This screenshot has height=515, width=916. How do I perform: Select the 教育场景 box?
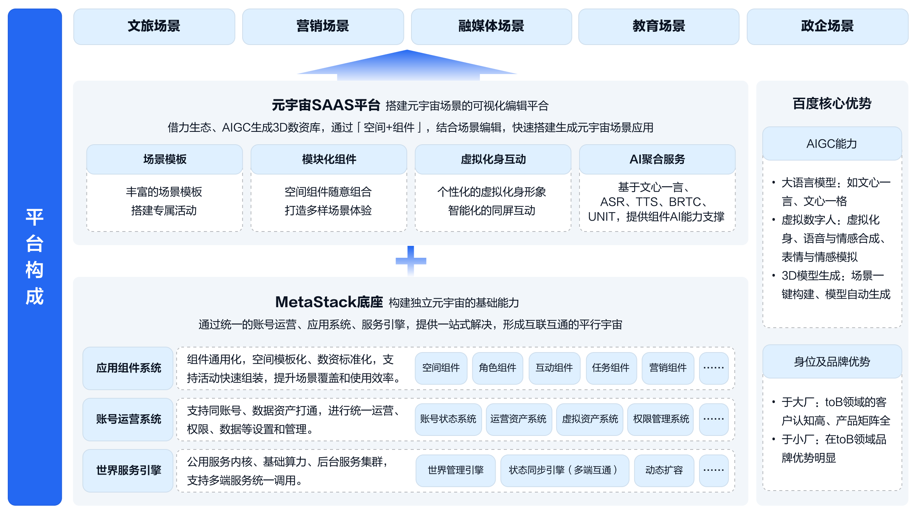point(659,26)
